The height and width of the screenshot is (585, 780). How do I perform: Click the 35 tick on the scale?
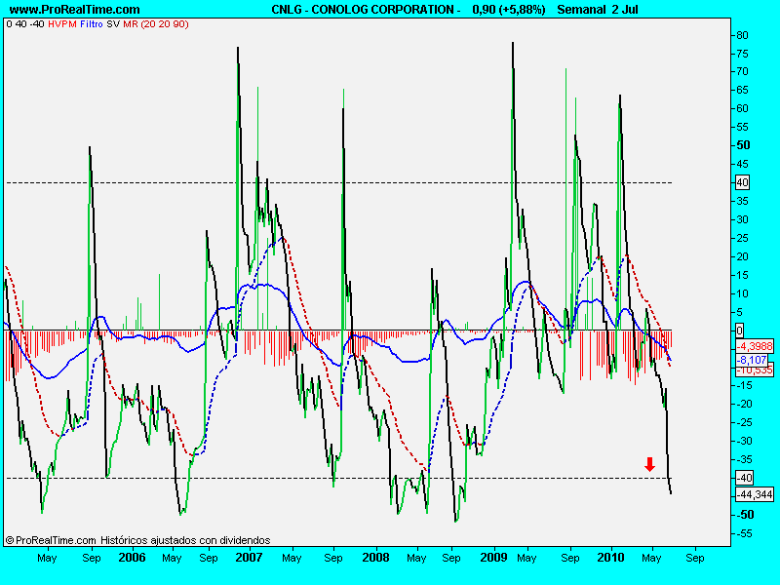click(x=742, y=201)
